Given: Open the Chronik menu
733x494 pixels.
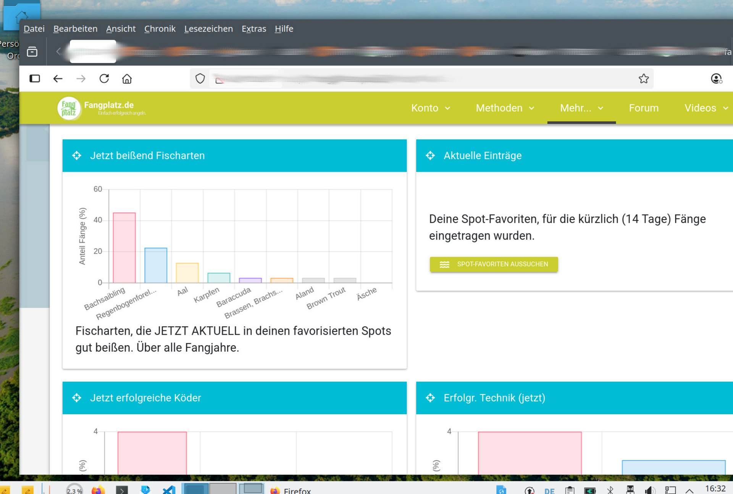Looking at the screenshot, I should (x=160, y=29).
